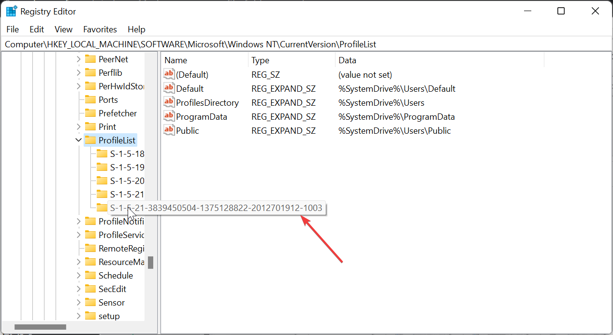
Task: Expand the ResourceMa key
Action: point(79,262)
